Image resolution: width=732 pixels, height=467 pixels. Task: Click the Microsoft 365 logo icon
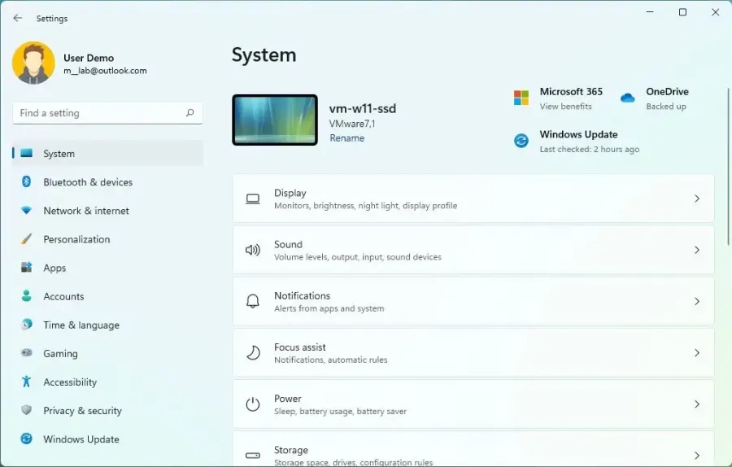(521, 98)
